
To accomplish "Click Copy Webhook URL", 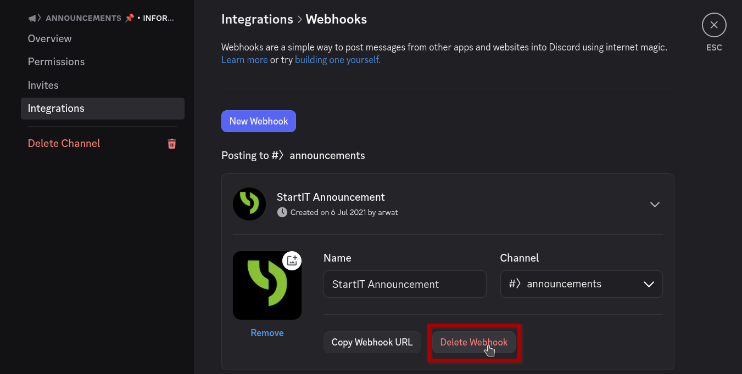I will [372, 342].
